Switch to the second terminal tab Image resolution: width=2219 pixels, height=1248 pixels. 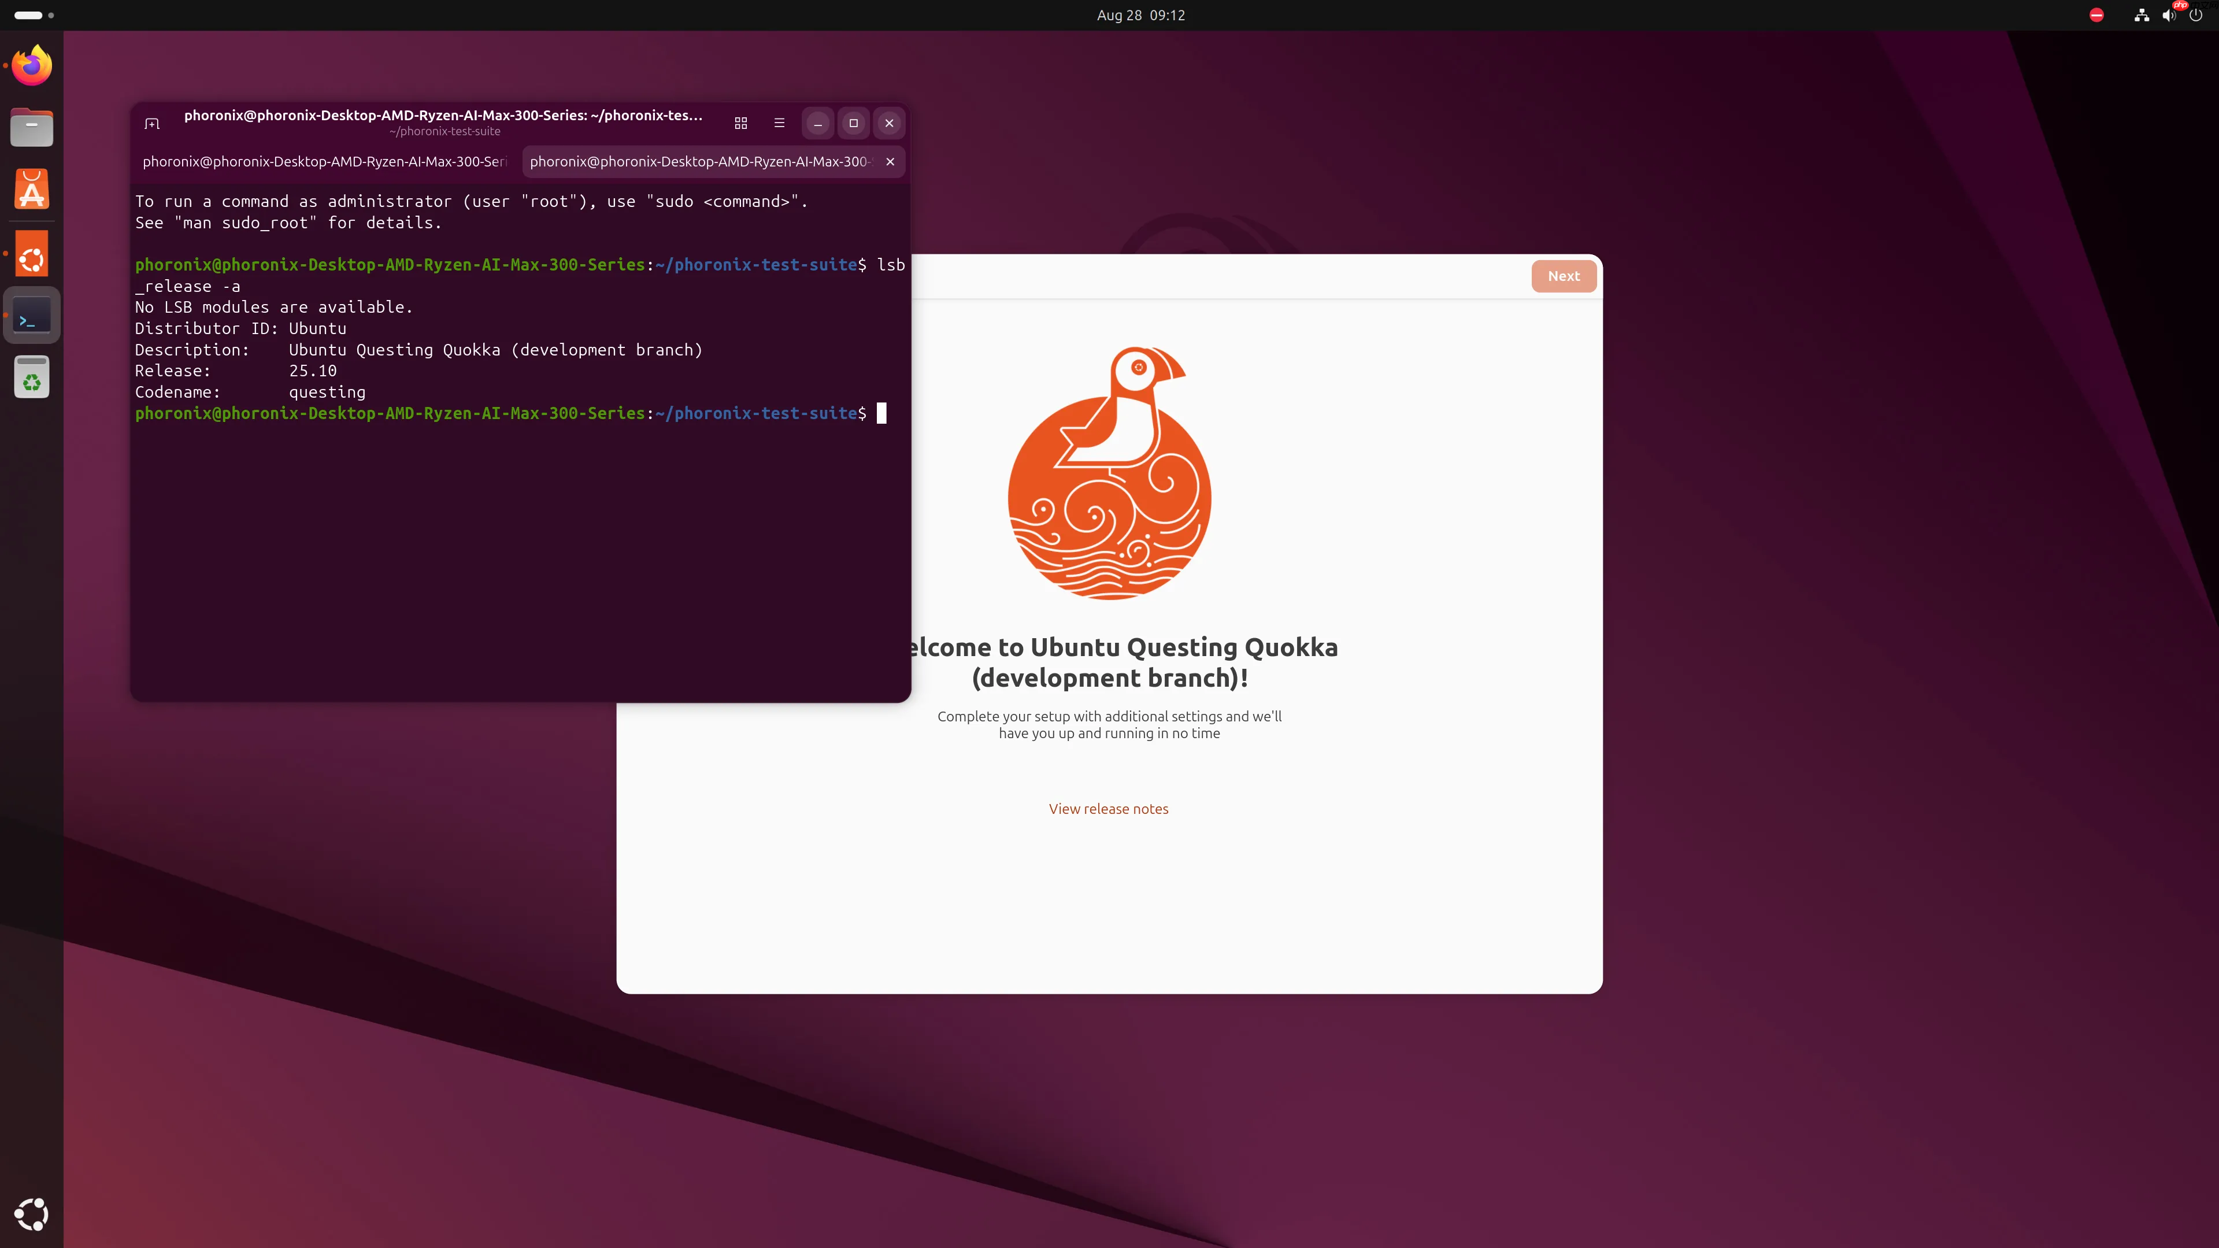point(699,161)
